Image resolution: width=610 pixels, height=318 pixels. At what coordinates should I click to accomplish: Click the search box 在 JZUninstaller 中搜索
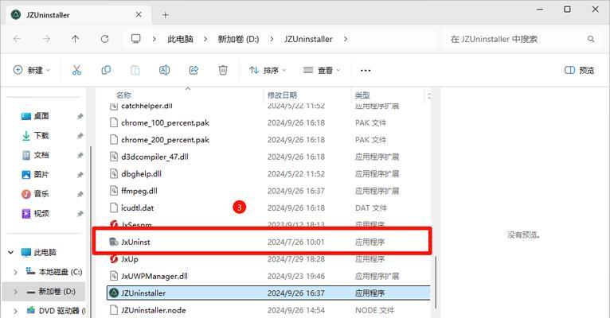pos(521,39)
